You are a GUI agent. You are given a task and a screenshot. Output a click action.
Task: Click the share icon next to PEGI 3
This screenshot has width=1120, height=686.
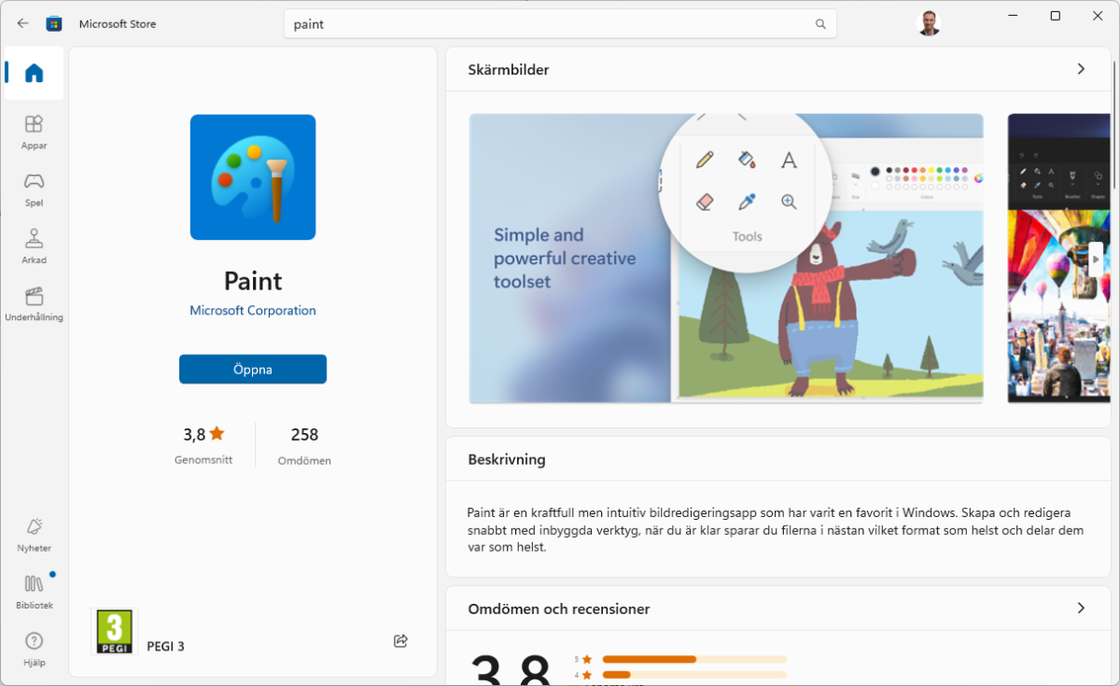(400, 640)
